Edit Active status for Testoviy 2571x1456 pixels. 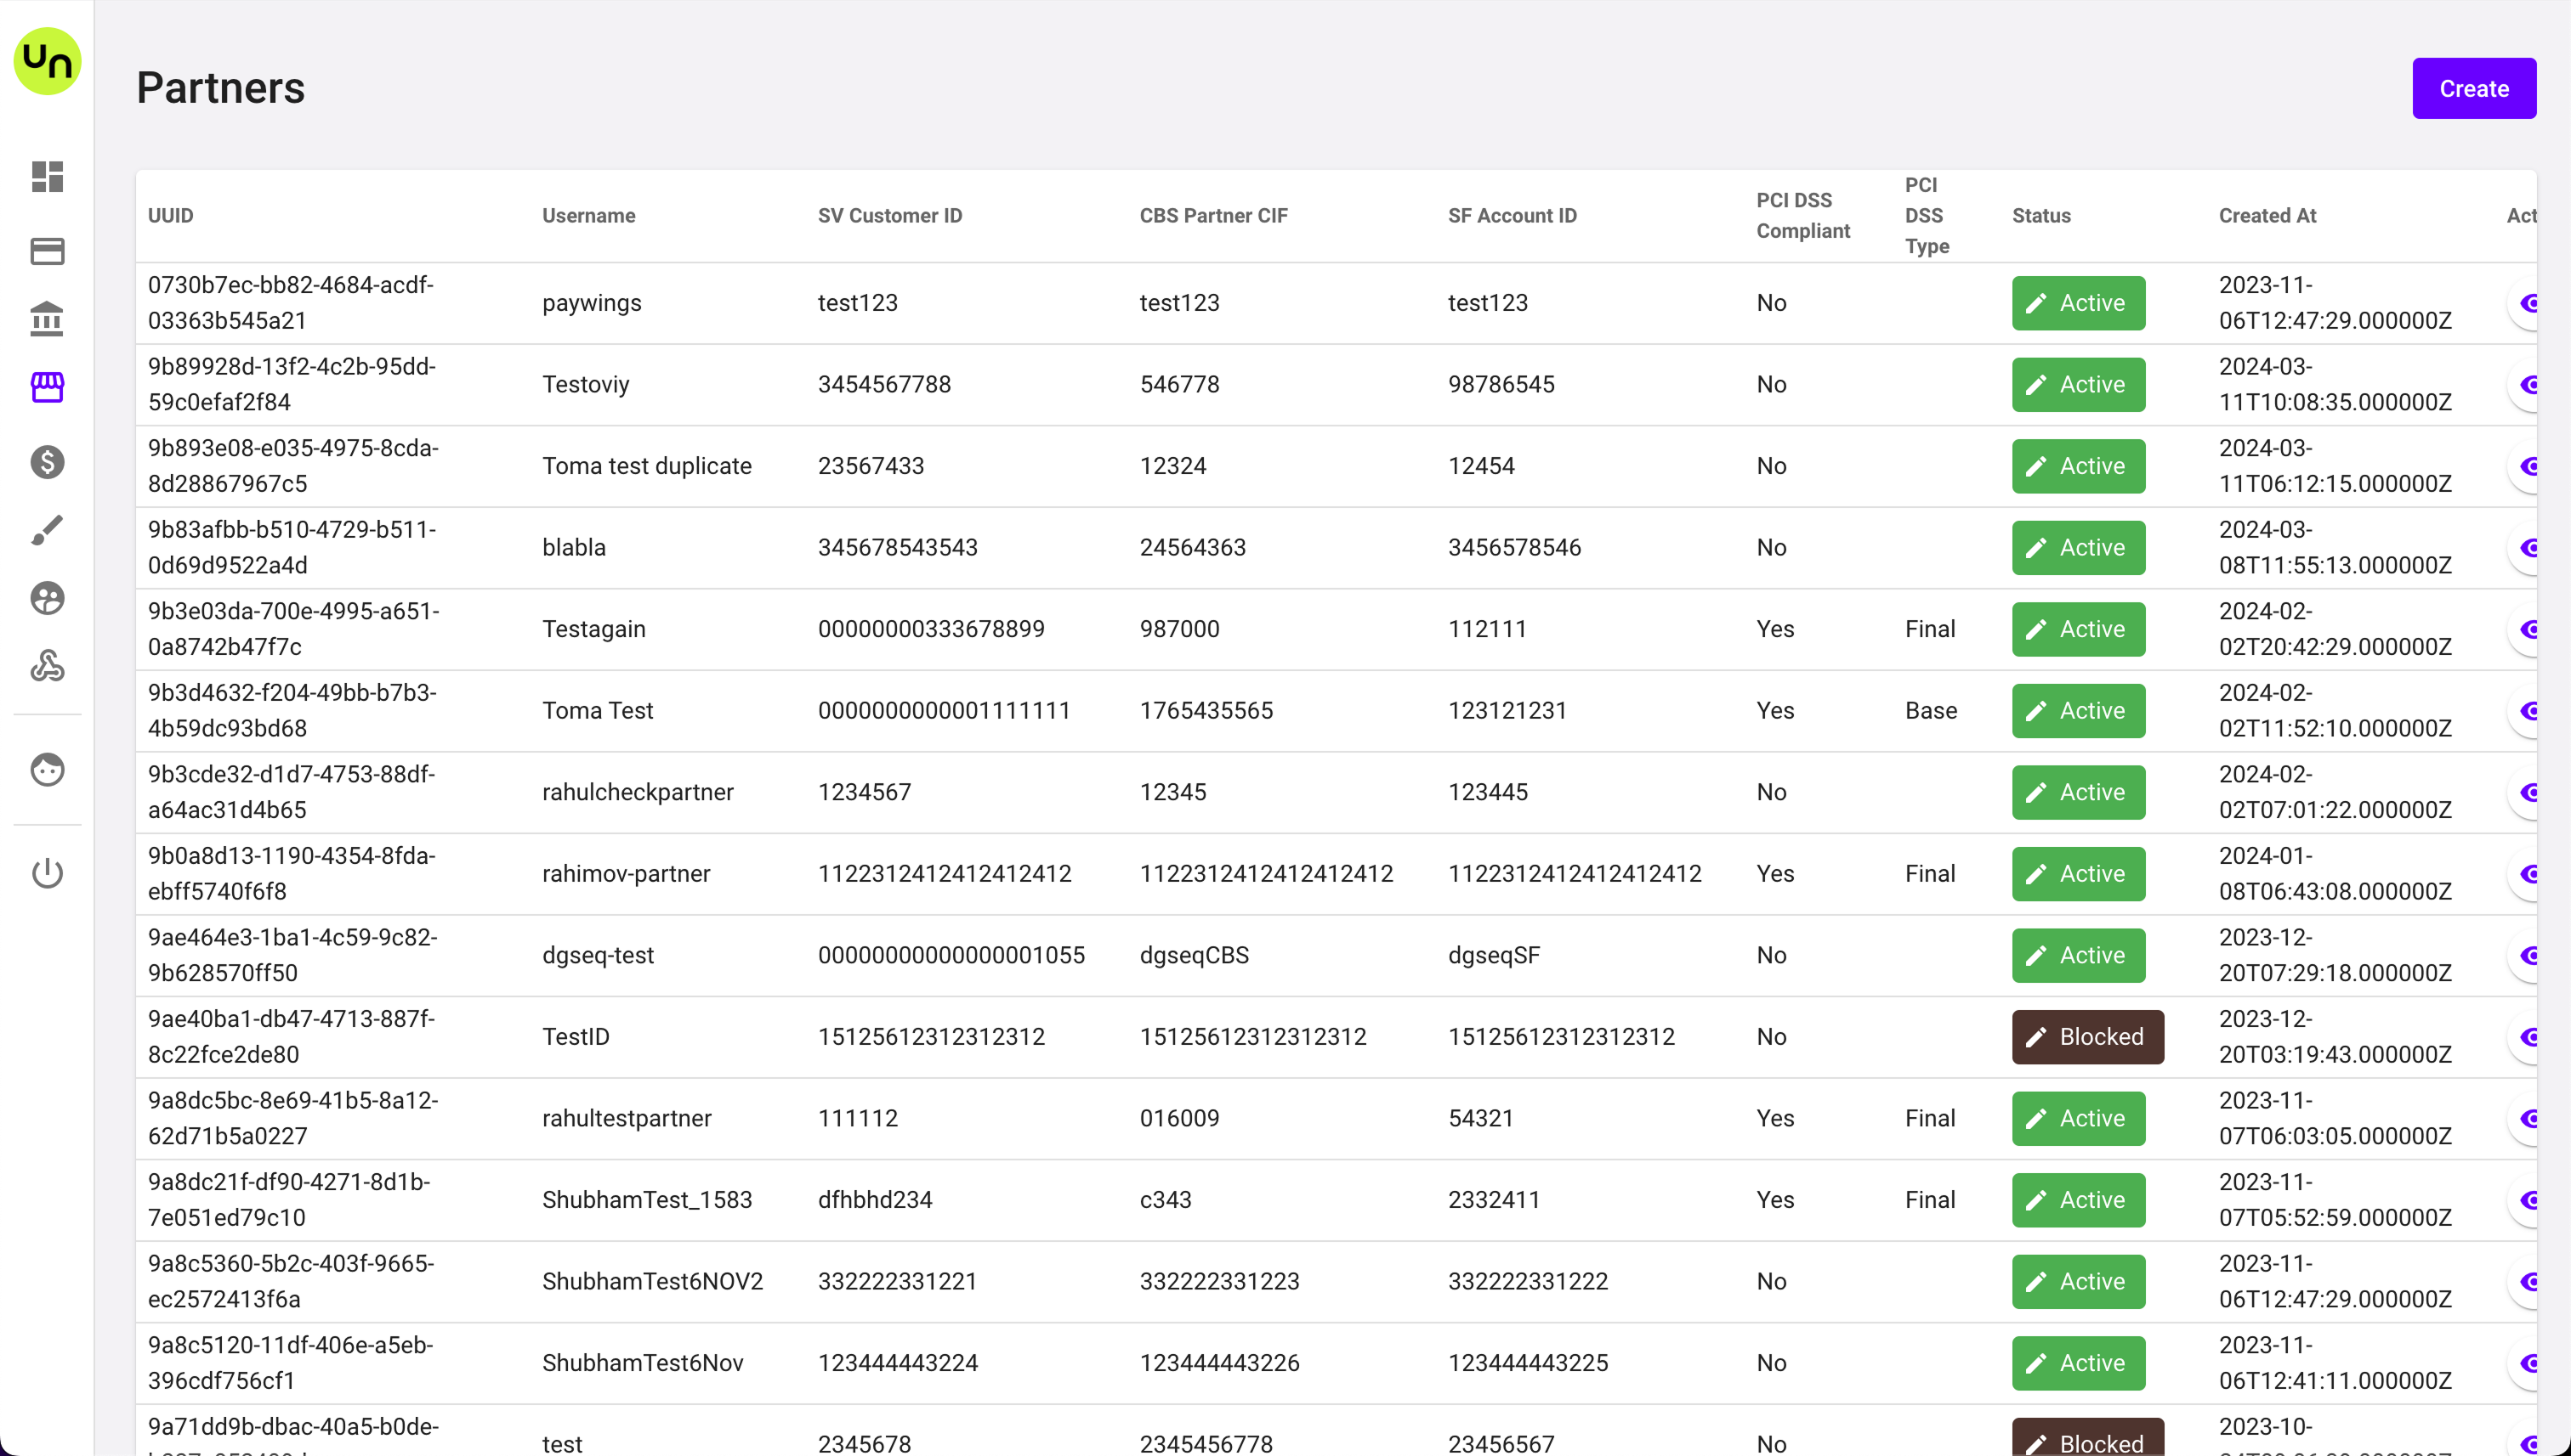coord(2078,385)
